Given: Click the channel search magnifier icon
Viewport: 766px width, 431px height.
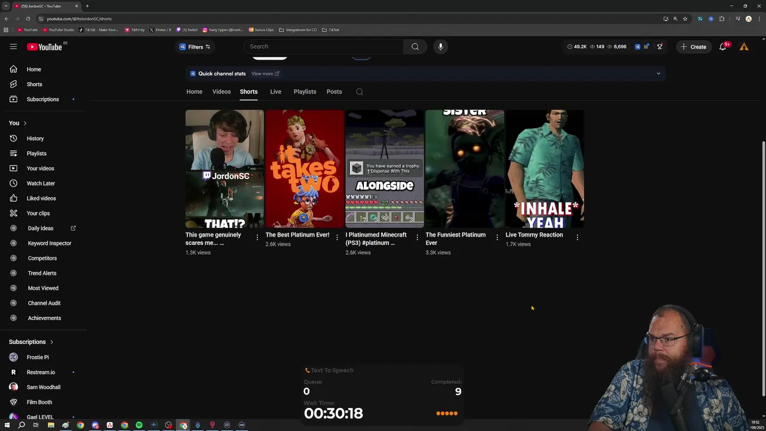Looking at the screenshot, I should [x=359, y=92].
